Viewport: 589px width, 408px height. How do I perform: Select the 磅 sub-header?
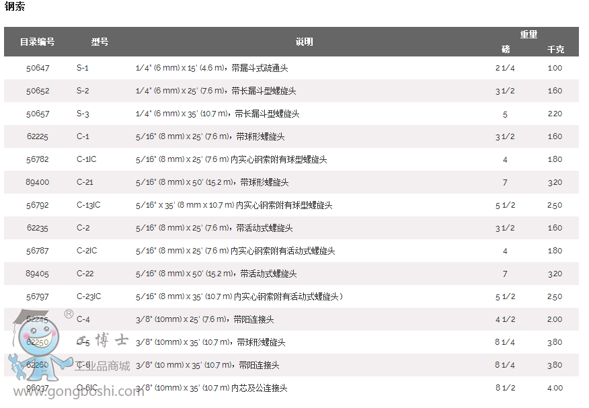click(x=506, y=50)
